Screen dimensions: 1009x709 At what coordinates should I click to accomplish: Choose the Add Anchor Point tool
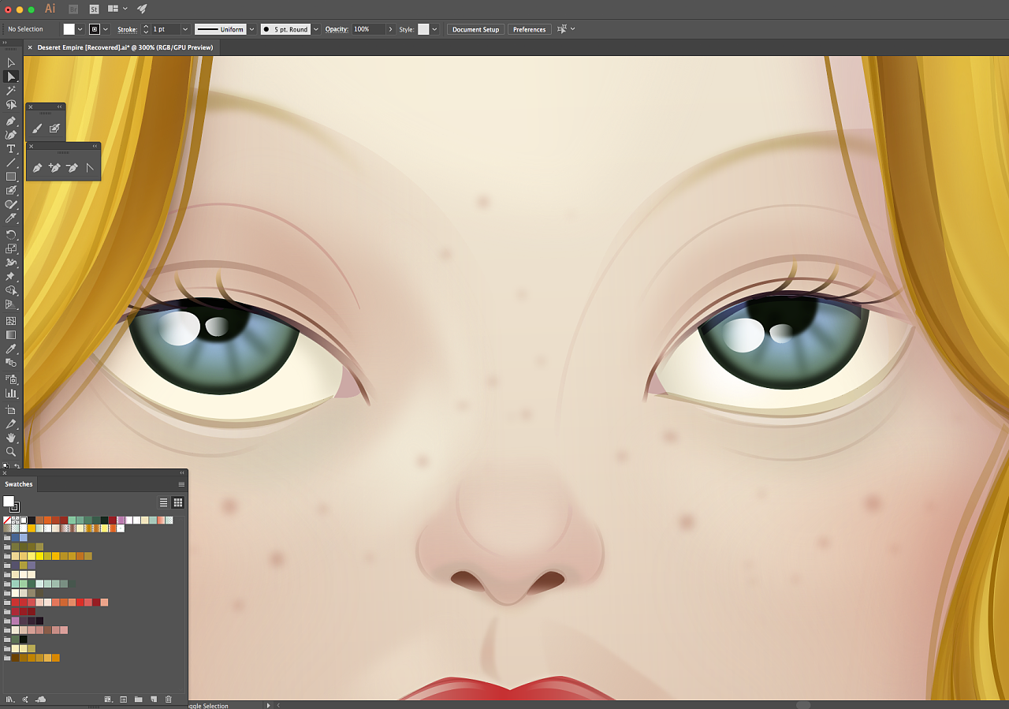(54, 167)
